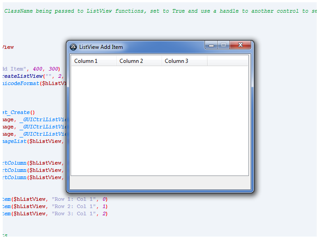The width and height of the screenshot is (324, 242).
Task: Close the ListView Add Item window
Action: (240, 45)
